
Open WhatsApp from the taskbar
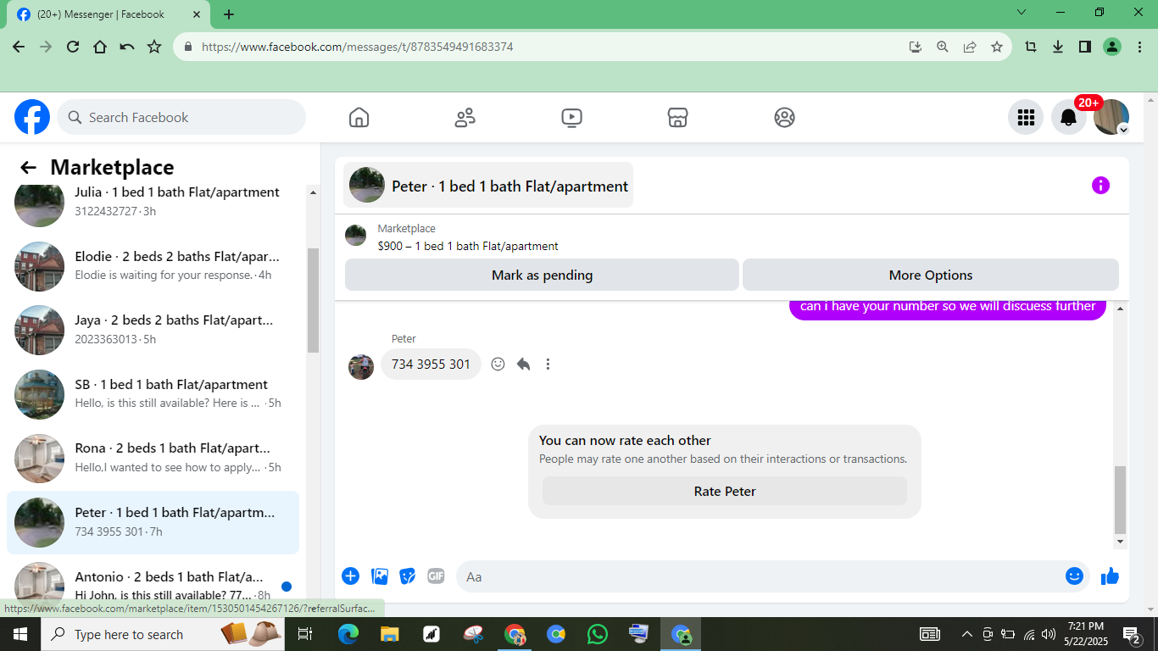pos(598,634)
